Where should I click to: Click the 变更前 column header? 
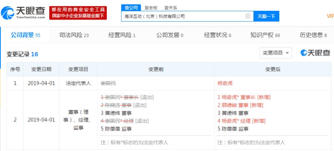[156, 69]
